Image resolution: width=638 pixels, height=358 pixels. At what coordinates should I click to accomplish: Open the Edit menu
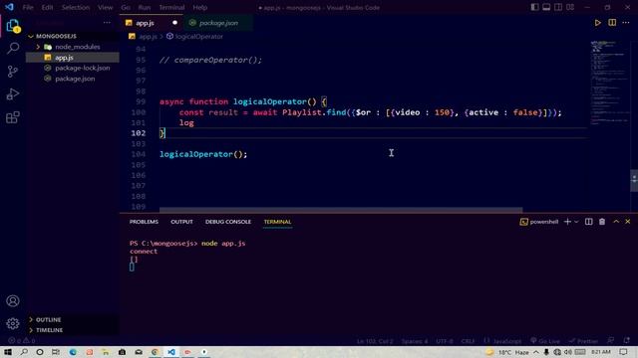point(47,7)
